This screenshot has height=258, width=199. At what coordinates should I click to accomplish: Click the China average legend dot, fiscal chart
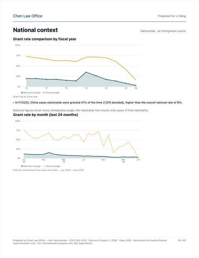click(44, 93)
